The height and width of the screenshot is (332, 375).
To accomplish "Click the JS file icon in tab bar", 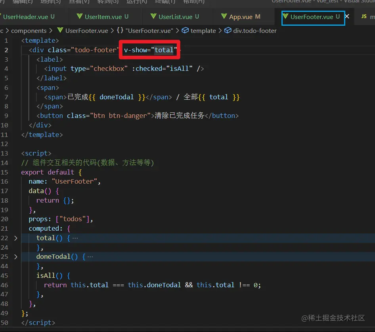I will click(x=364, y=16).
